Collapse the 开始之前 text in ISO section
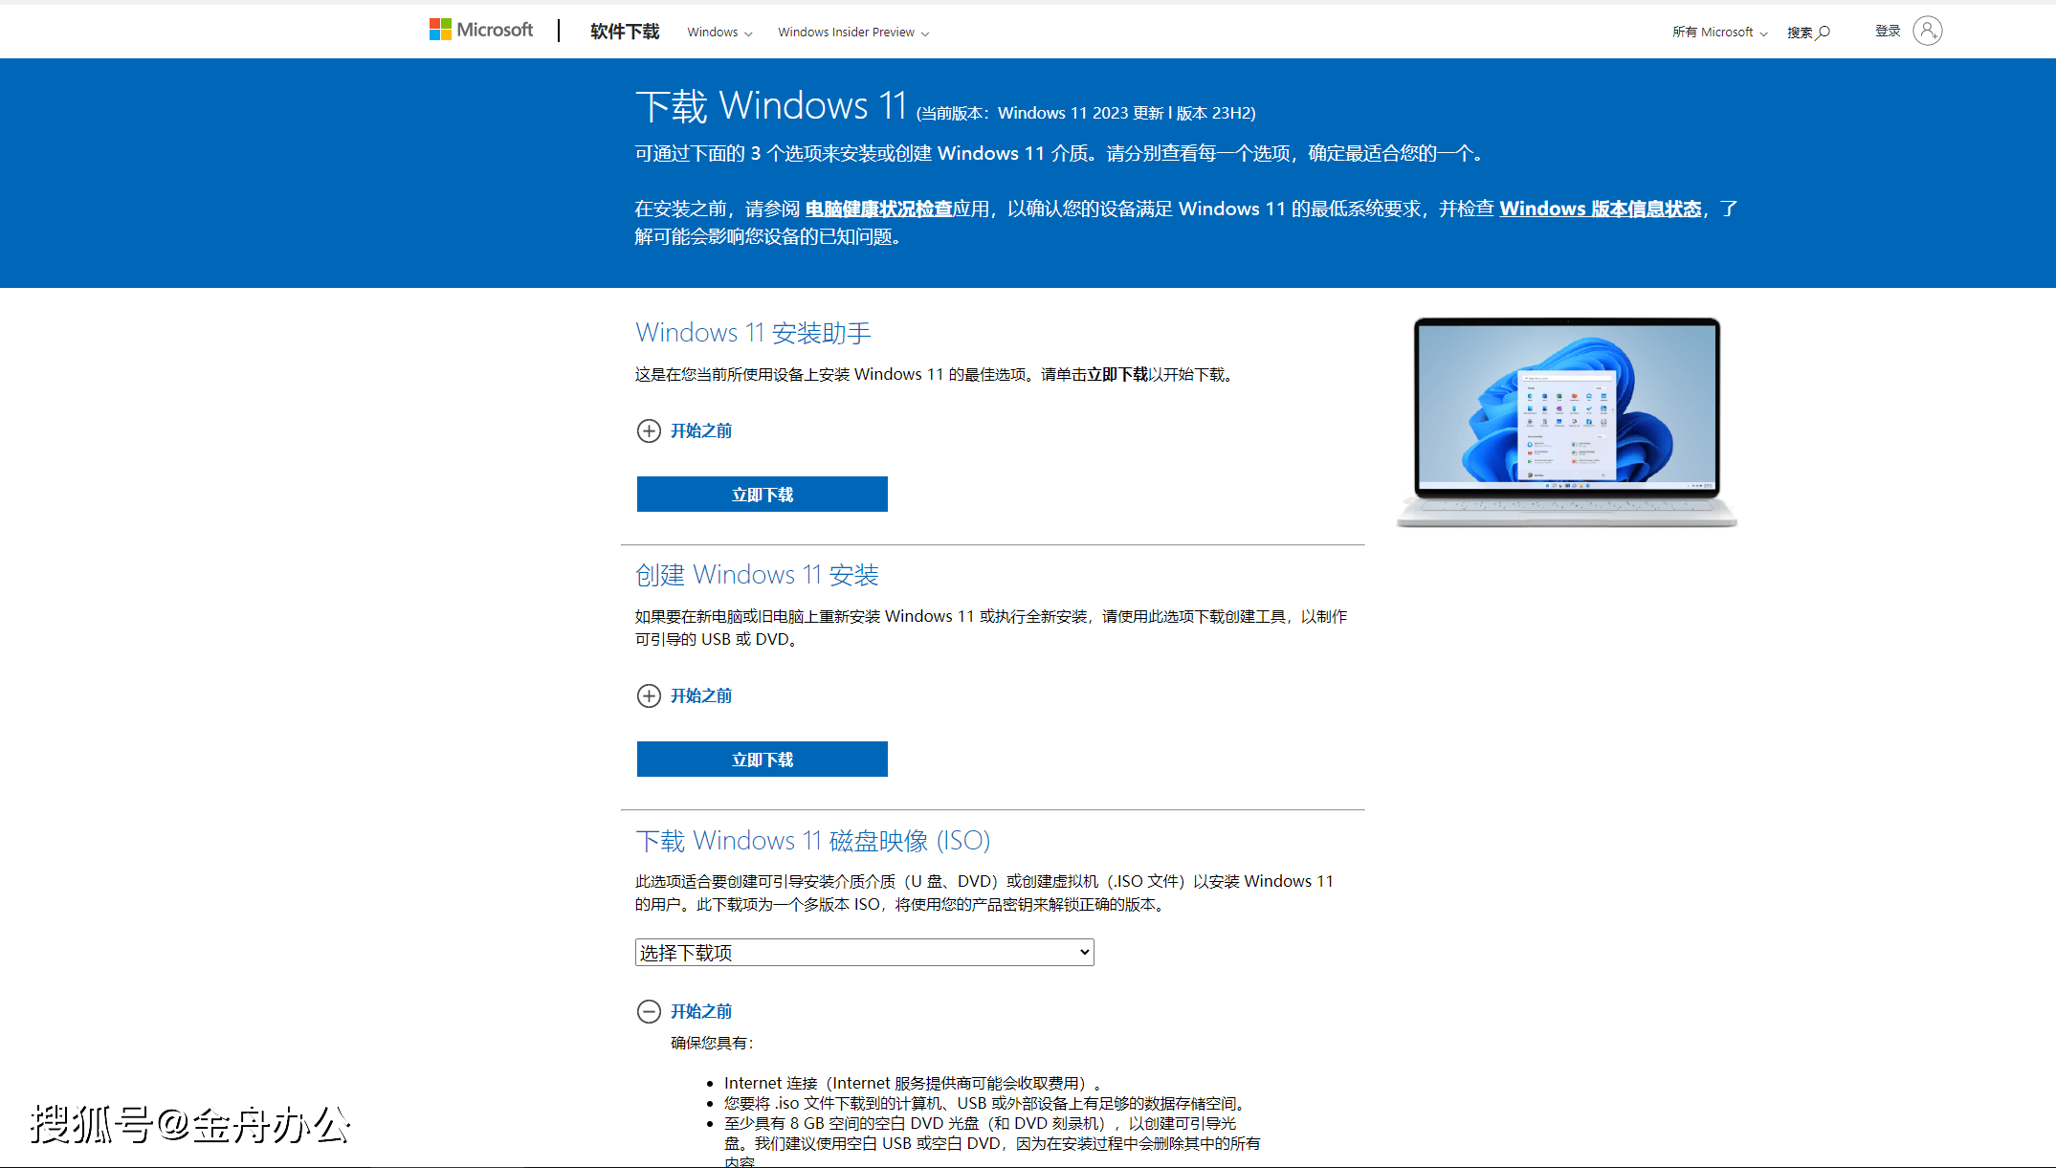 (700, 1012)
